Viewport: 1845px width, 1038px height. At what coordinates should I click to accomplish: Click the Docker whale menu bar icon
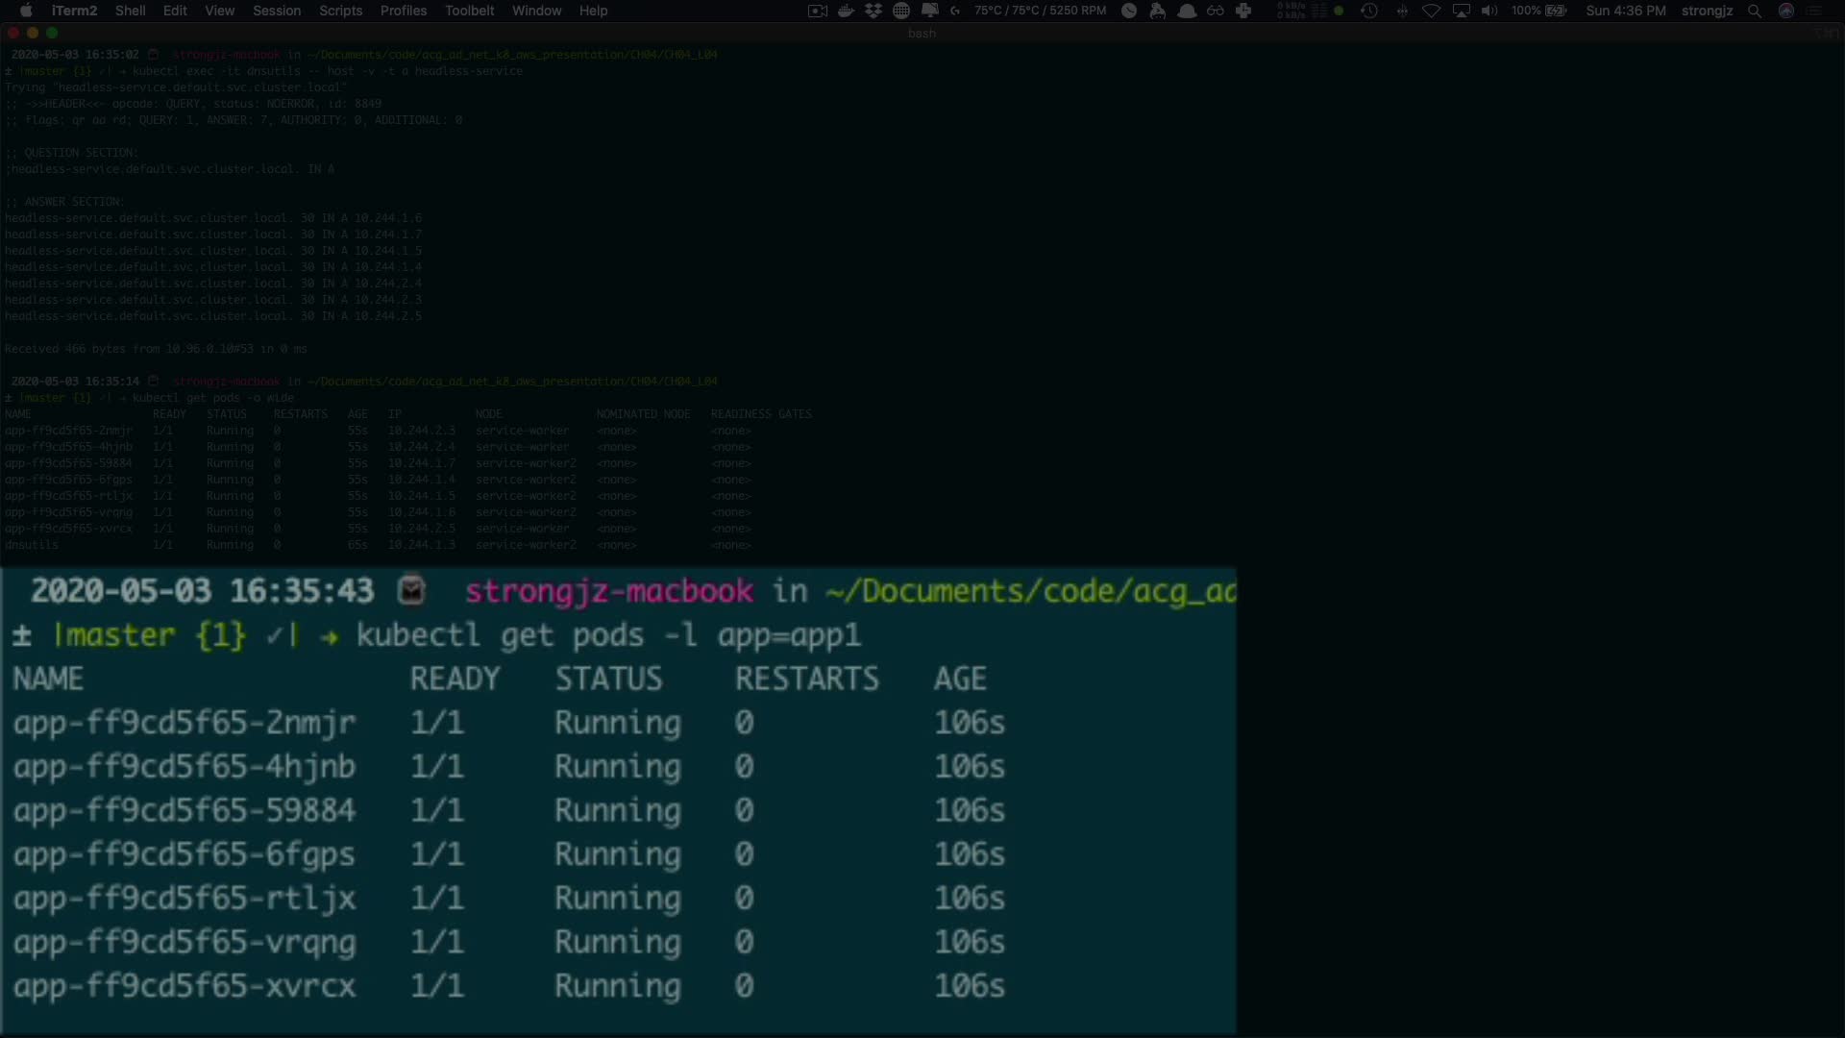click(x=846, y=11)
